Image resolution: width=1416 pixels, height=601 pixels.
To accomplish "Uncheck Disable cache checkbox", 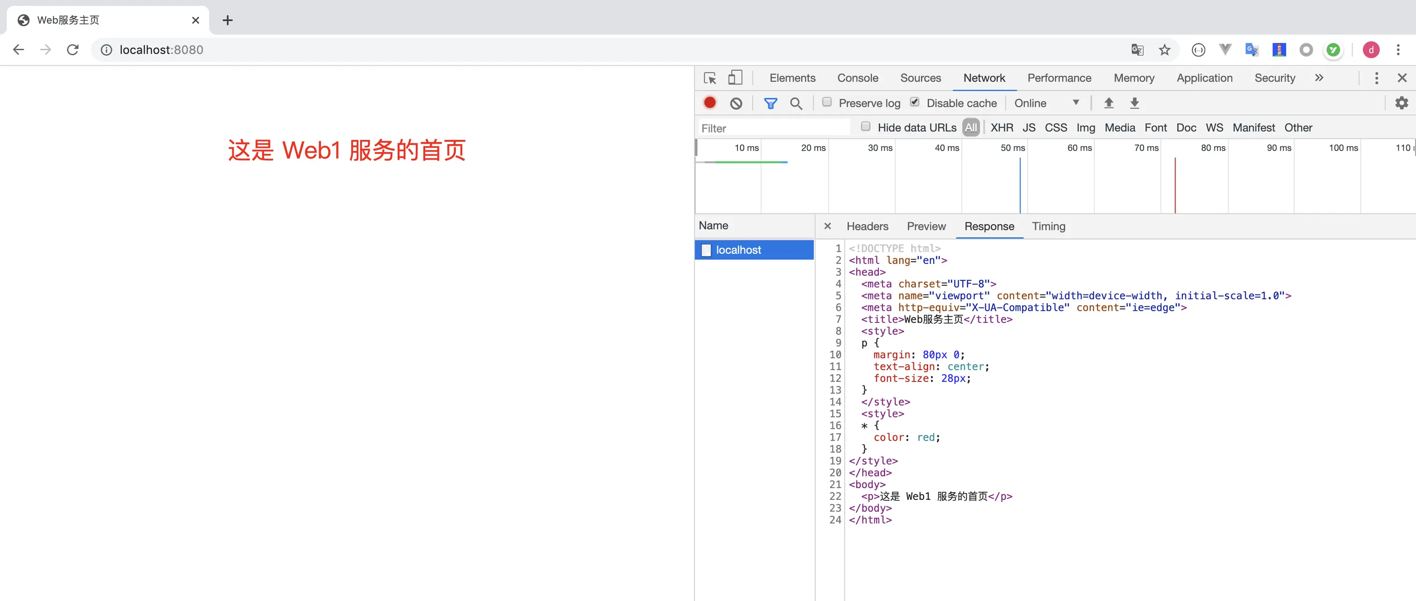I will click(914, 102).
